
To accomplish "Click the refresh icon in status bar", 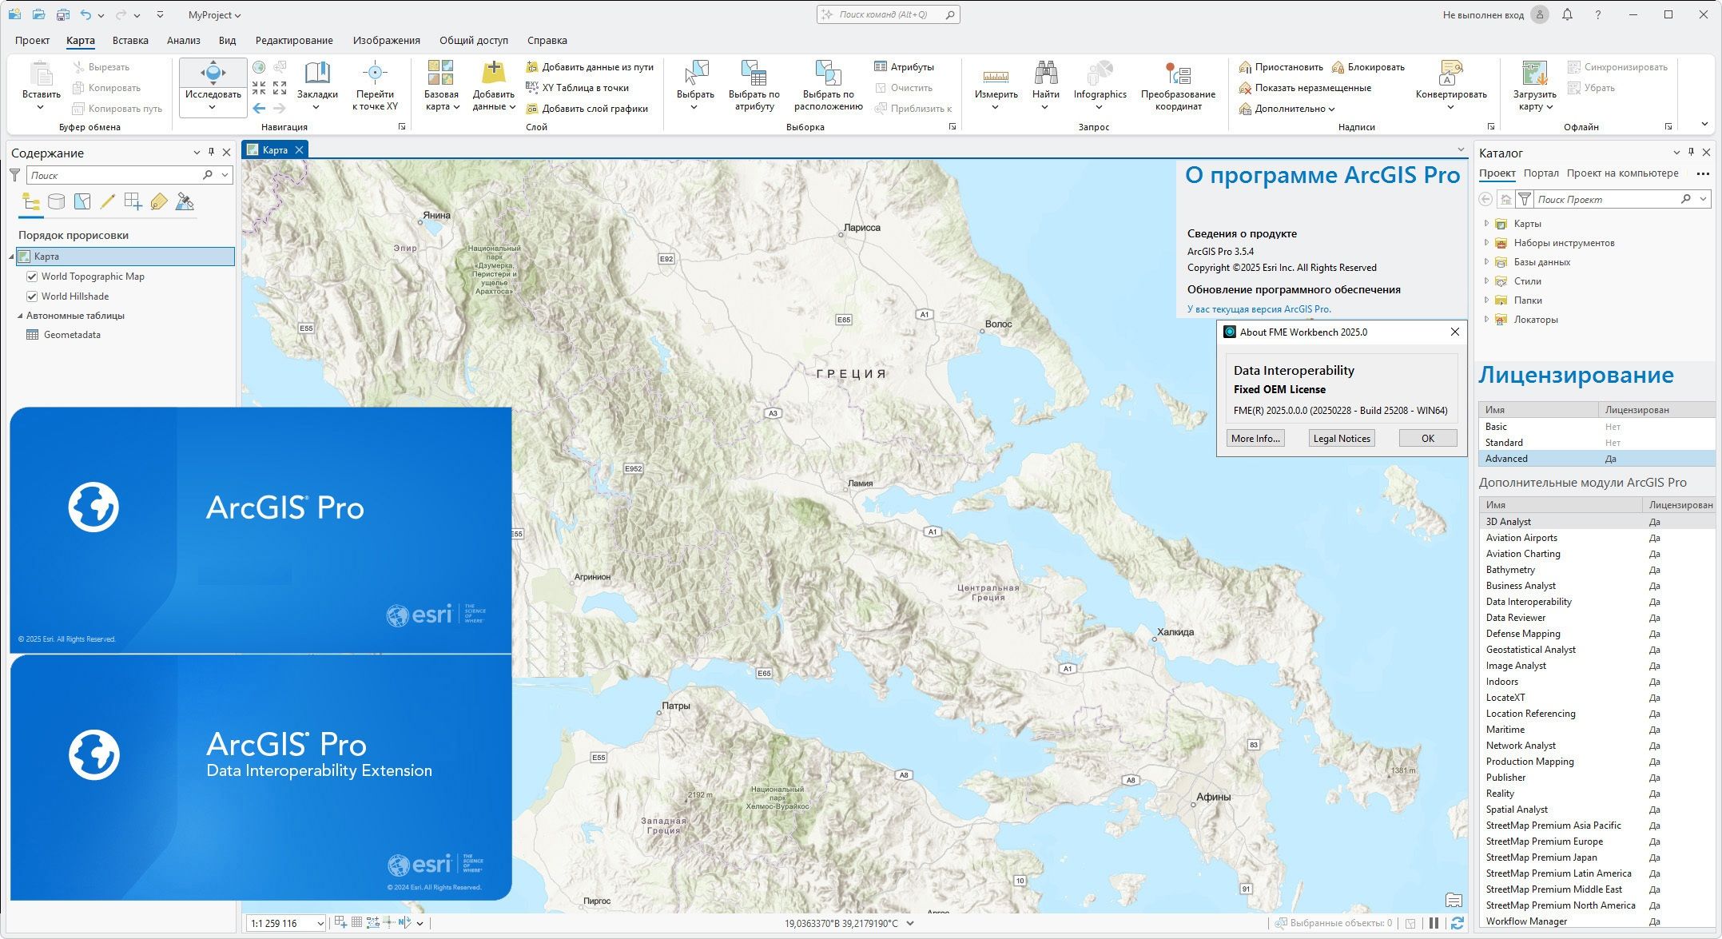I will coord(1457,923).
